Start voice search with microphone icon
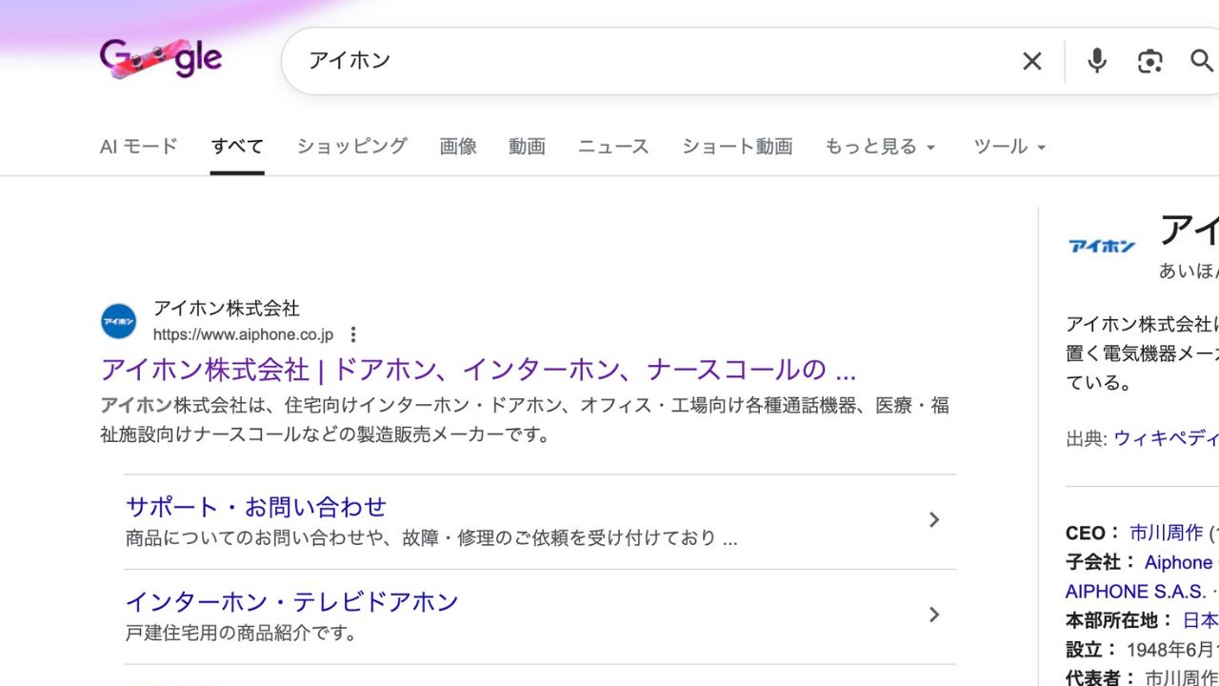The image size is (1219, 686). point(1096,61)
